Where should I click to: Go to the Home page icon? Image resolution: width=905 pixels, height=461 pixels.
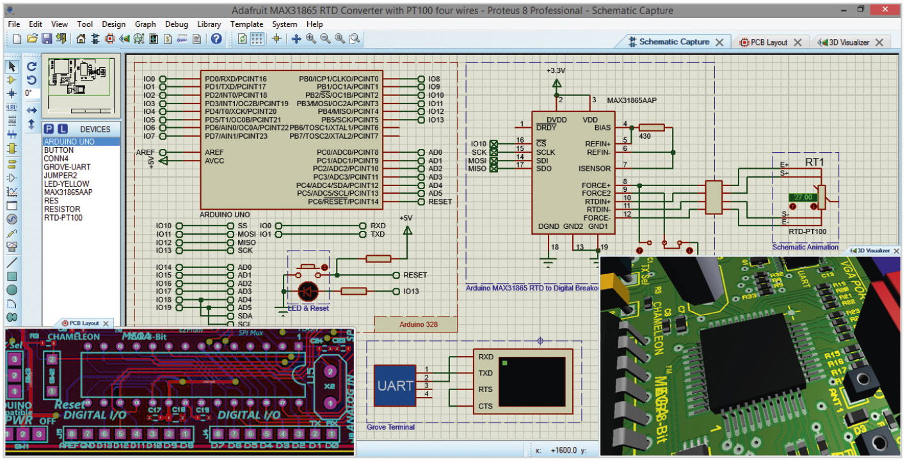[81, 38]
